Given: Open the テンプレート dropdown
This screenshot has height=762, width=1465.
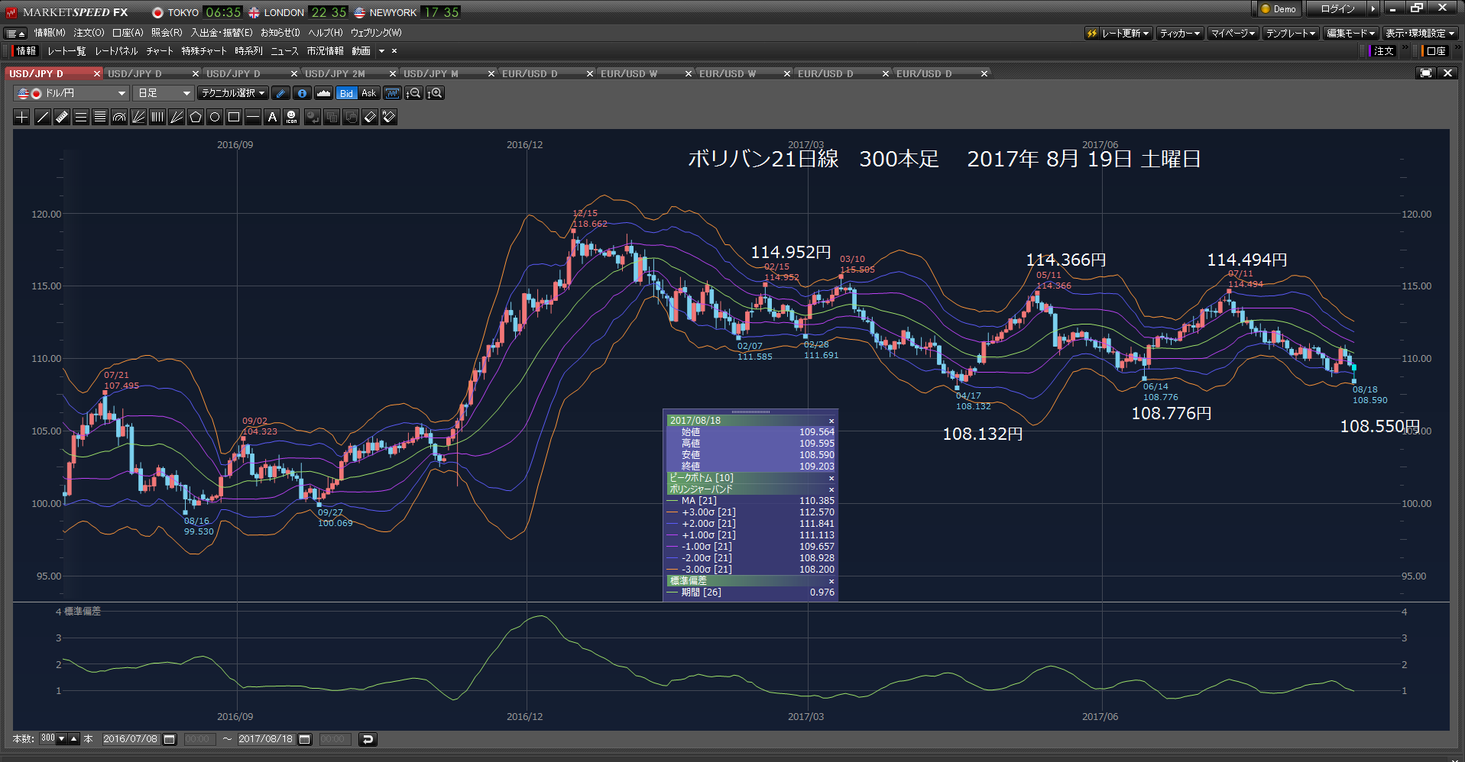Looking at the screenshot, I should tap(1291, 34).
